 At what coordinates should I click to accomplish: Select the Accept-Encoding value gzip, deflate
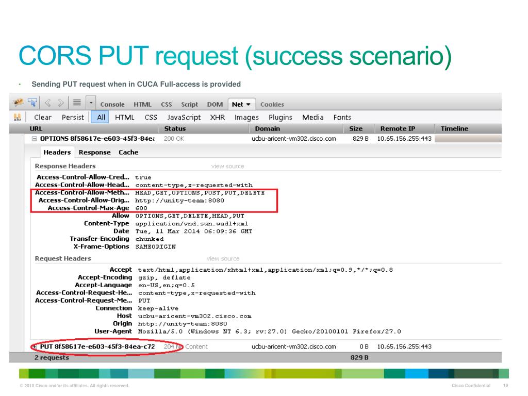[164, 277]
